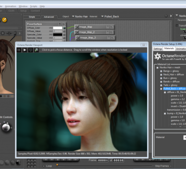Pause rendering in Octane Render Viewport
The width and height of the screenshot is (186, 169).
(19, 50)
